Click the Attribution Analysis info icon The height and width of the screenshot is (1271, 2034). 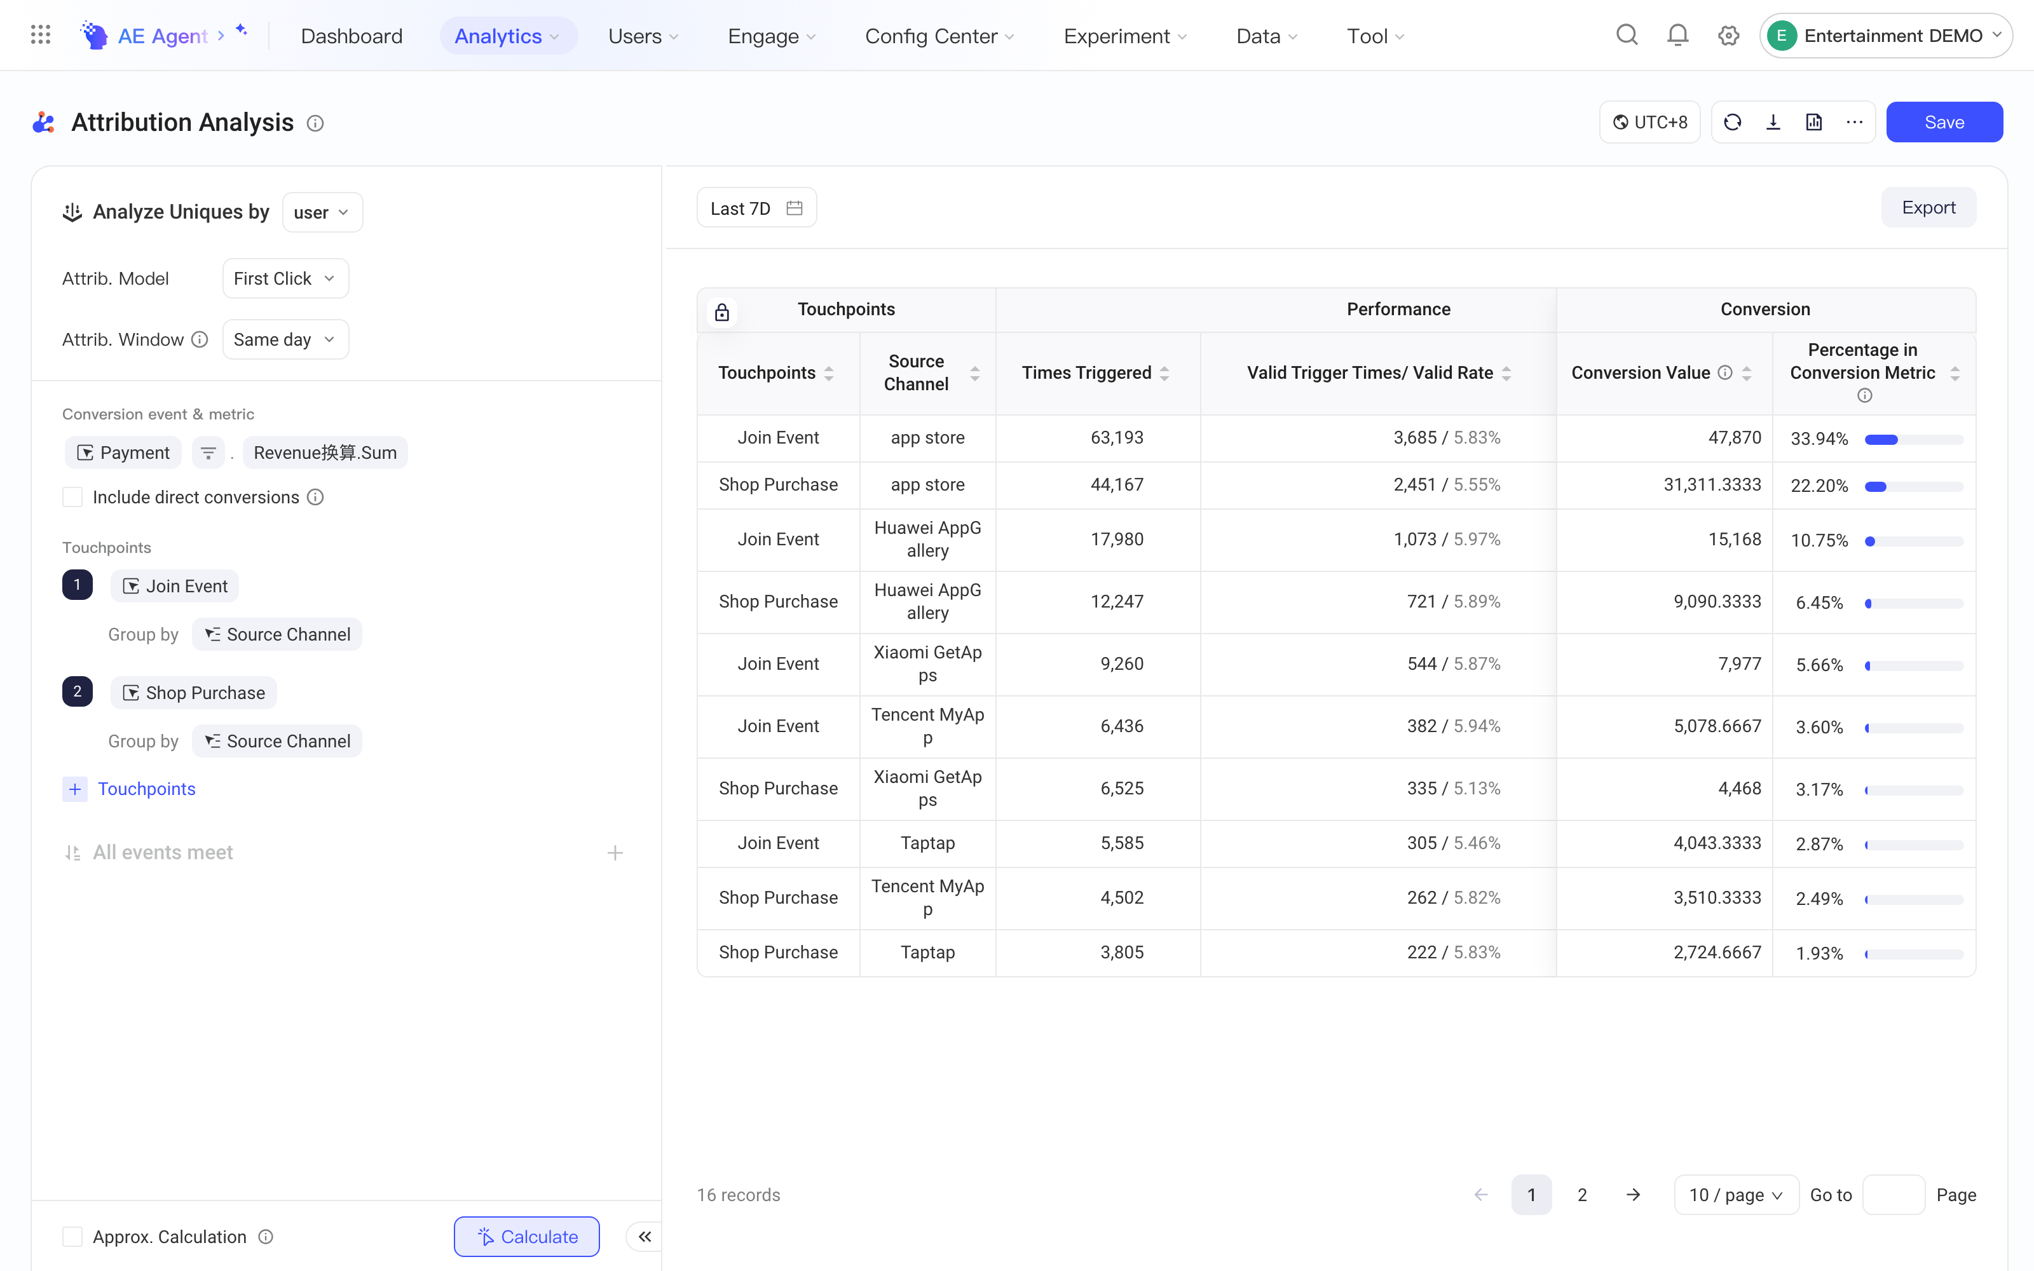pyautogui.click(x=315, y=123)
